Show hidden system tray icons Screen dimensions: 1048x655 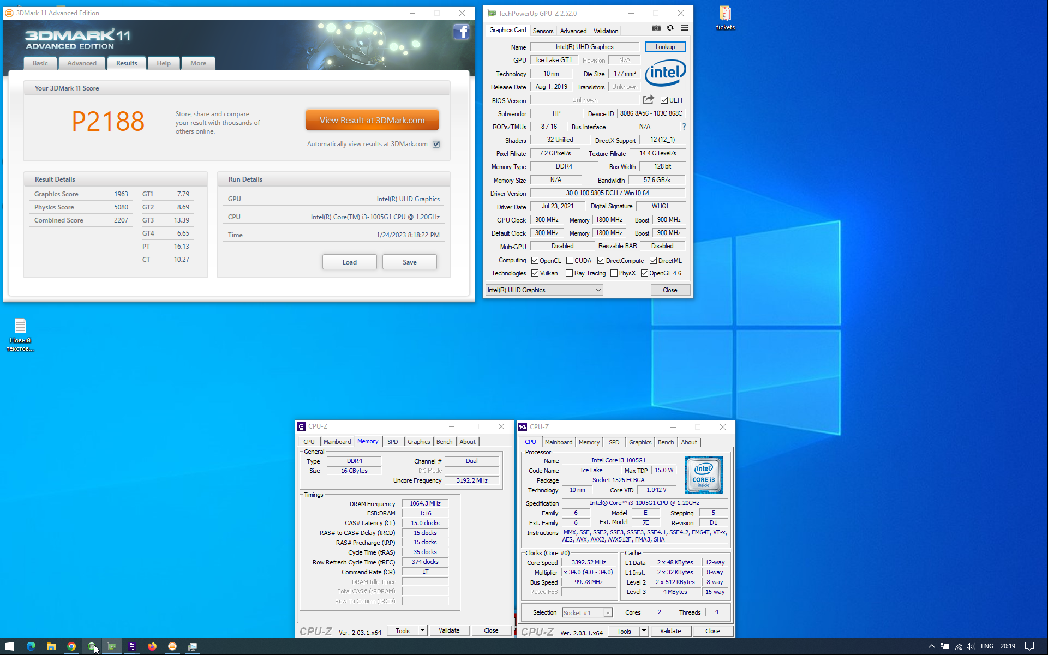[931, 646]
